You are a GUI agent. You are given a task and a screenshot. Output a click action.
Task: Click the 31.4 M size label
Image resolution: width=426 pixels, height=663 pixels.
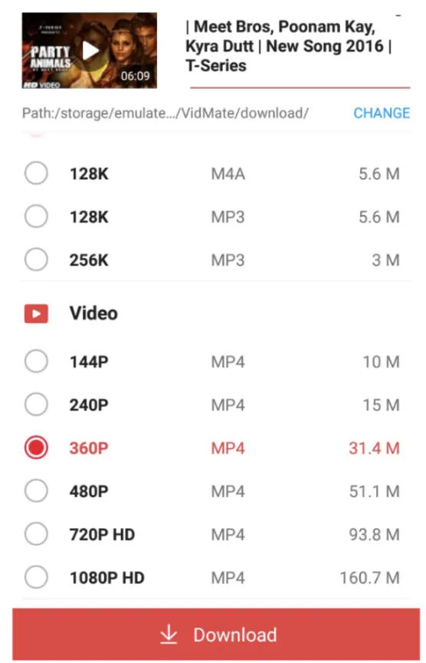pyautogui.click(x=374, y=448)
